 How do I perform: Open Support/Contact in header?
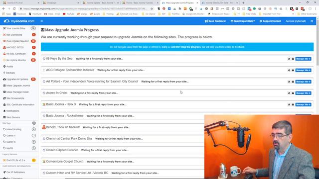[x=270, y=21]
